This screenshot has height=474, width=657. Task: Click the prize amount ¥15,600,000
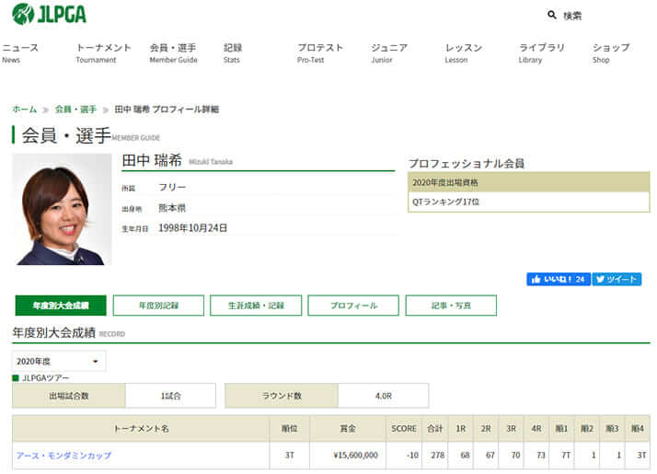(356, 456)
